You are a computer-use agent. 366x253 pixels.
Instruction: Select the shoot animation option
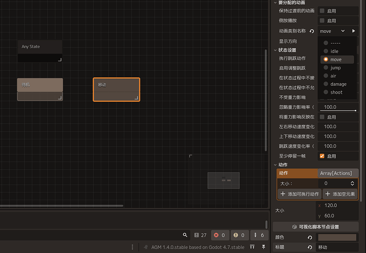click(x=337, y=92)
